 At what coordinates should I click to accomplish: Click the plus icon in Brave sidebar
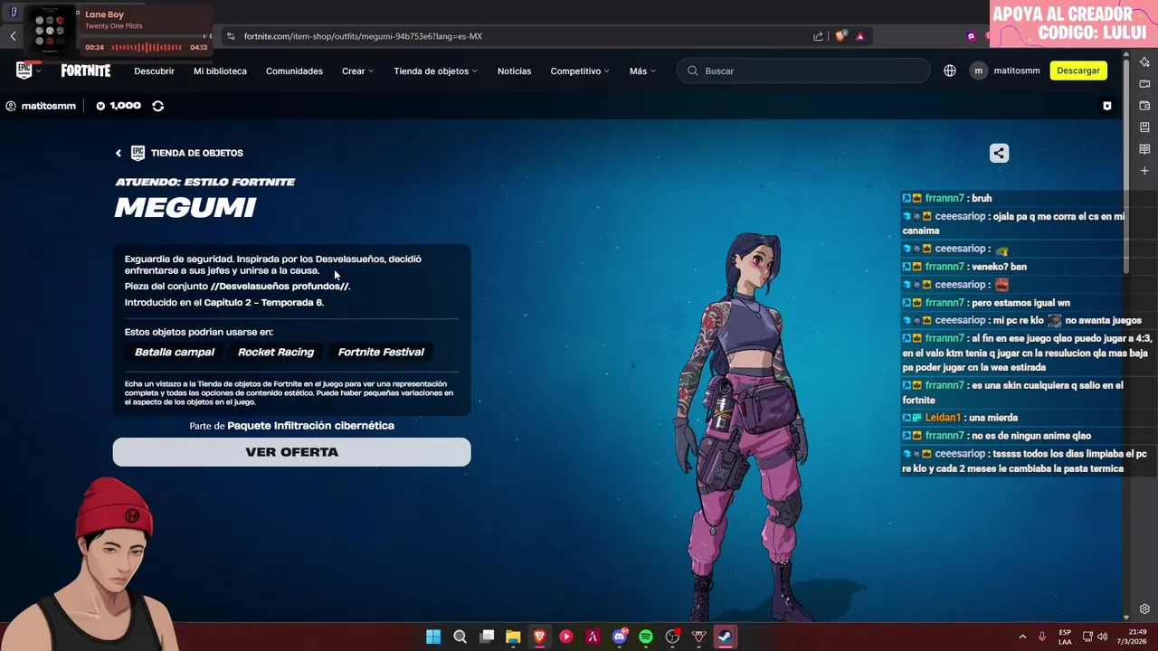coord(1144,171)
